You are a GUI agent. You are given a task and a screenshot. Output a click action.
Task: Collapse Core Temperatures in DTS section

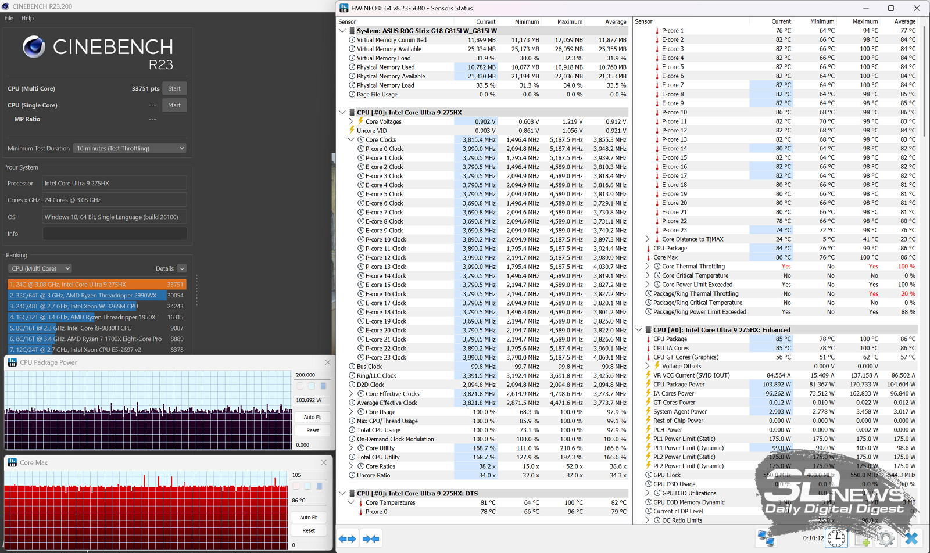click(x=351, y=502)
